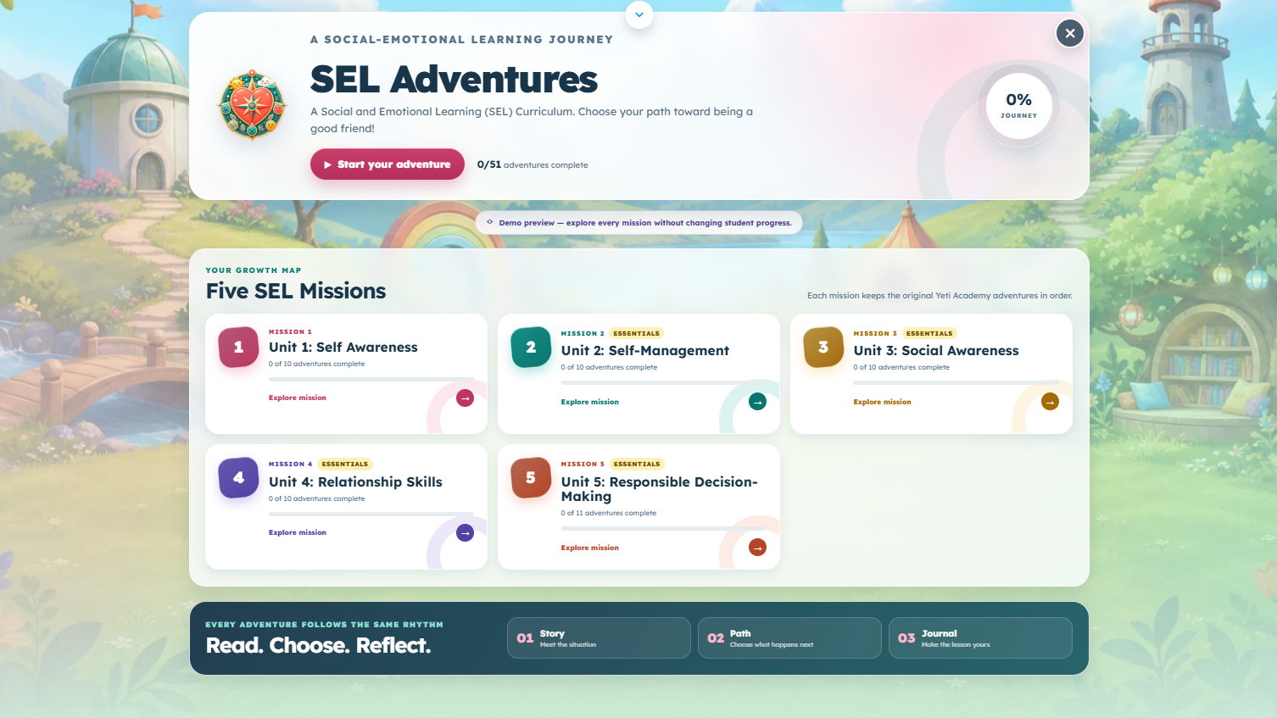Click the purple arrow on Relationship Skills card
1277x718 pixels.
[465, 532]
